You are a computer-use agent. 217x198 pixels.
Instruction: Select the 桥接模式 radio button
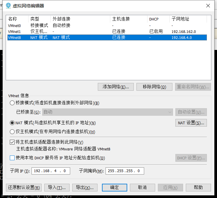(x=12, y=103)
